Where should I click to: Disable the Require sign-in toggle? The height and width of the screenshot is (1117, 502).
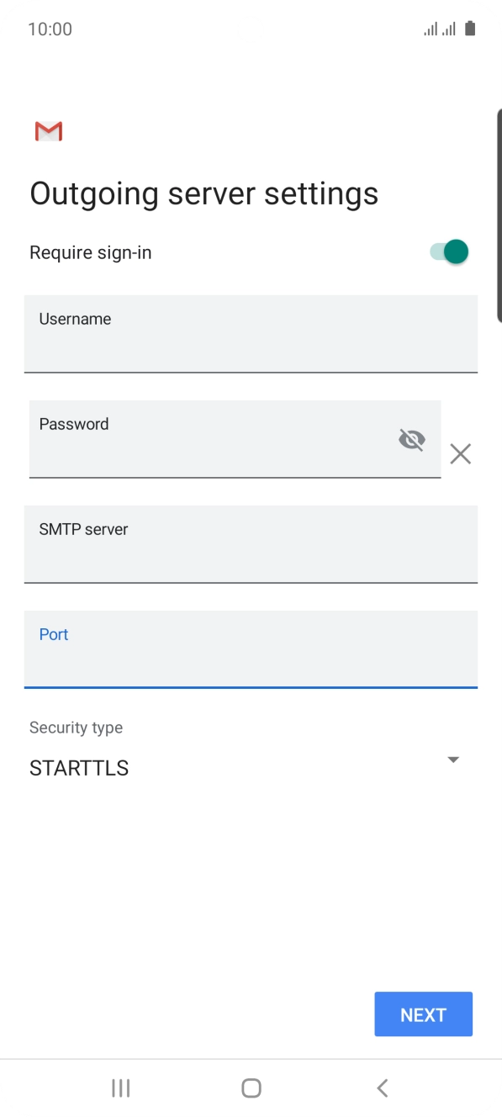pyautogui.click(x=447, y=251)
